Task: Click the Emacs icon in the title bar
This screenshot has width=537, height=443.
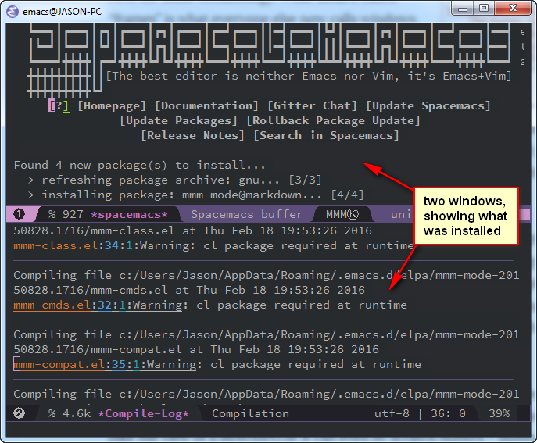Action: pos(12,12)
